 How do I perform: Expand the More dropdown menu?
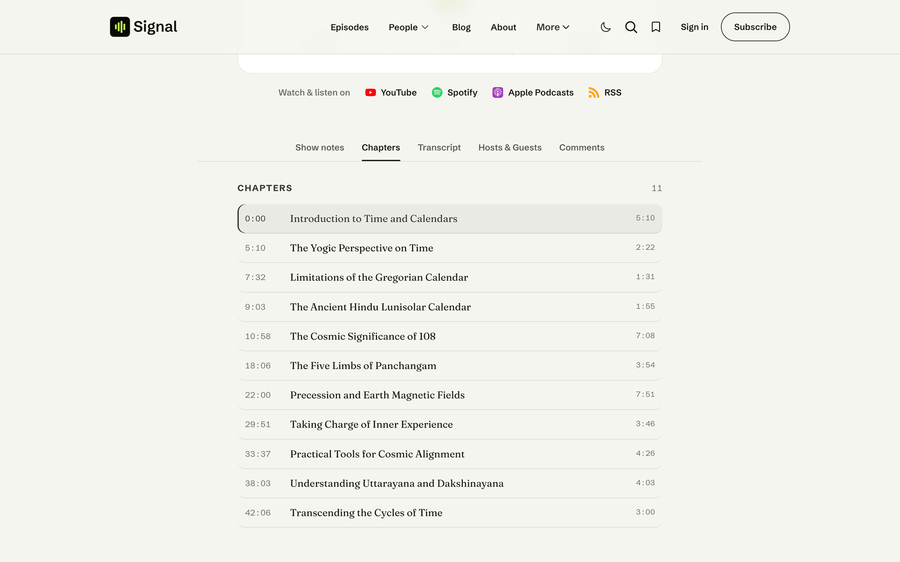(x=553, y=27)
